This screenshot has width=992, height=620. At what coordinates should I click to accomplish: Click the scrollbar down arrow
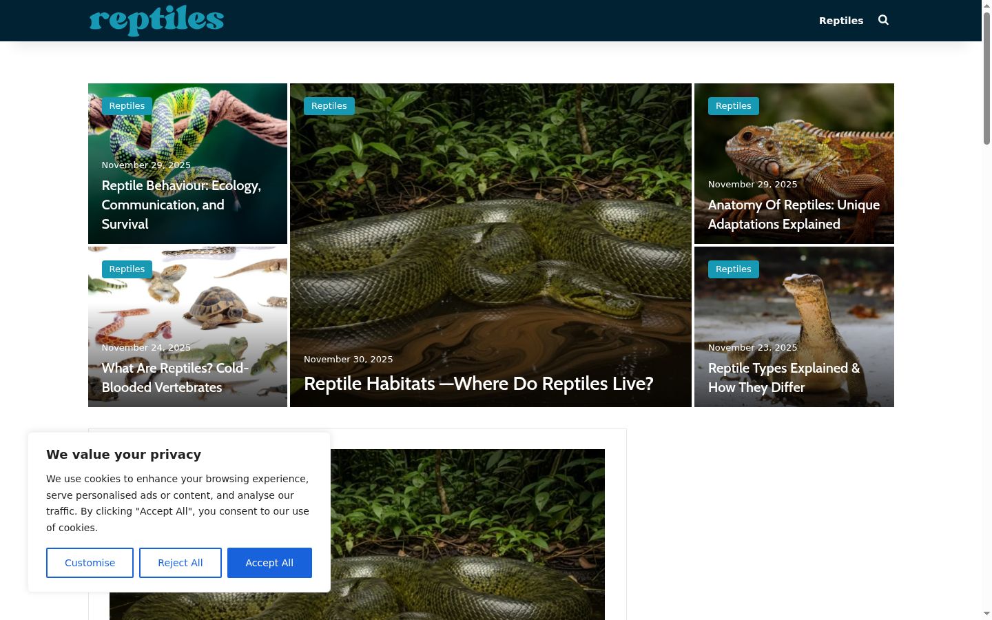click(986, 613)
